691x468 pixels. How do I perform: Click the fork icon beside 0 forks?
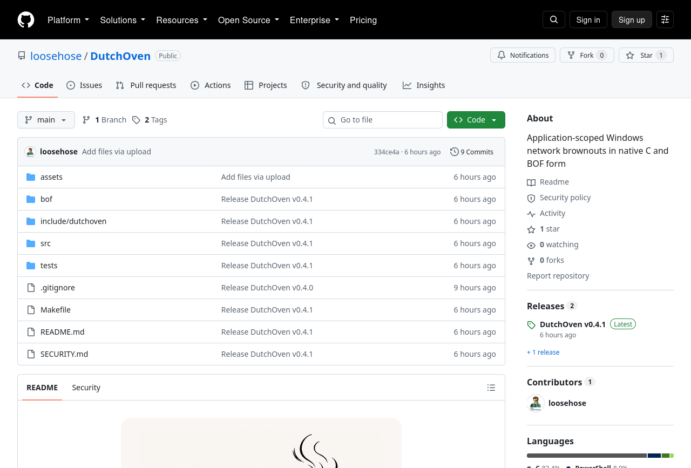pos(531,261)
